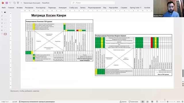Image resolution: width=184 pixels, height=103 pixels.
Task: Click the zoom out minus button
Action: [x=161, y=102]
